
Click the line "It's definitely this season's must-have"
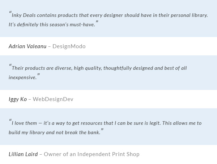click(52, 25)
